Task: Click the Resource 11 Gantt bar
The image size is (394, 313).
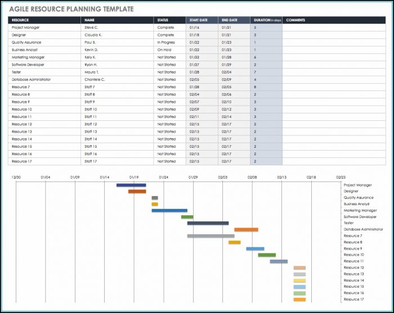Action: pos(279,261)
